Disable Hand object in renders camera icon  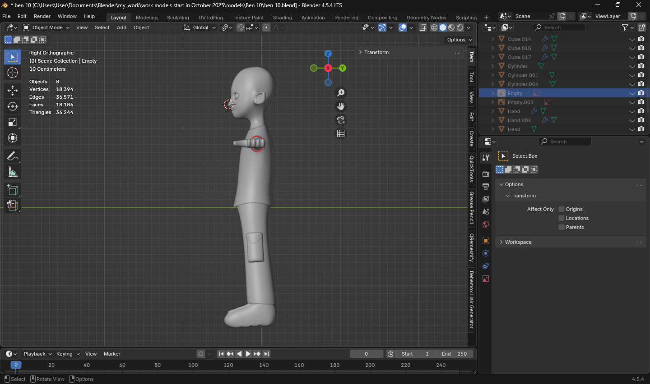point(641,111)
